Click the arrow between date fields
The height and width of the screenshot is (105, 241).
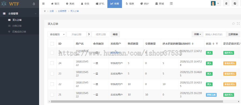click(x=89, y=34)
